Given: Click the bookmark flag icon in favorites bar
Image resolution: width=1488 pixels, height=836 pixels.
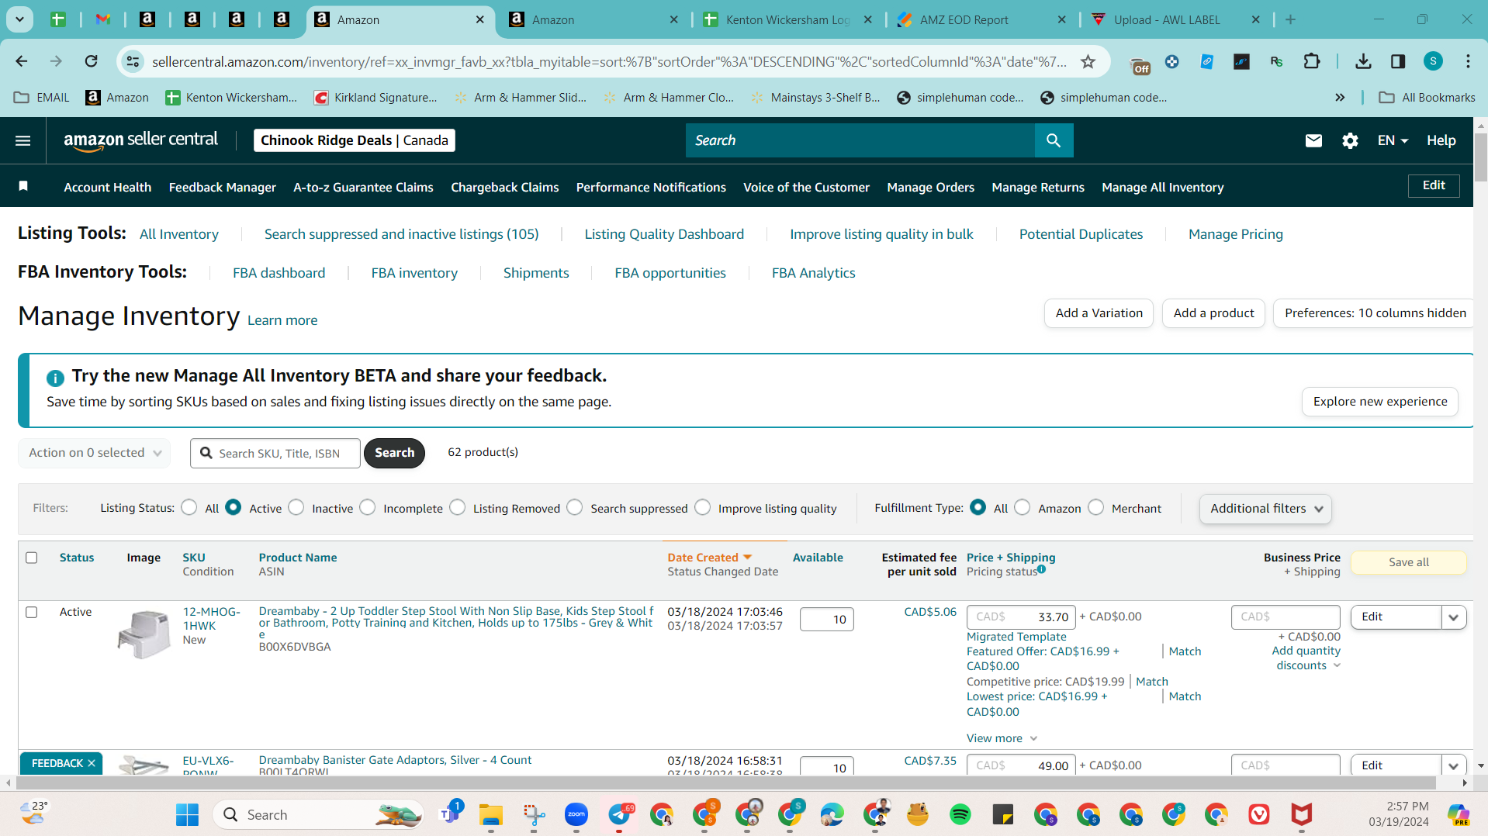Looking at the screenshot, I should tap(23, 186).
